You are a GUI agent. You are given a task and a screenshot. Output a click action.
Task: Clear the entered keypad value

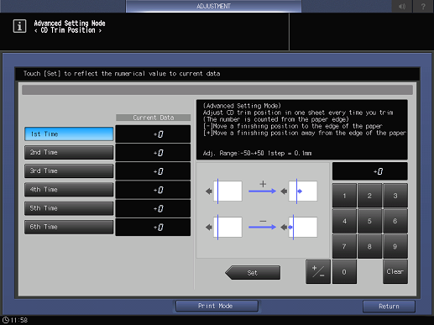(x=395, y=271)
